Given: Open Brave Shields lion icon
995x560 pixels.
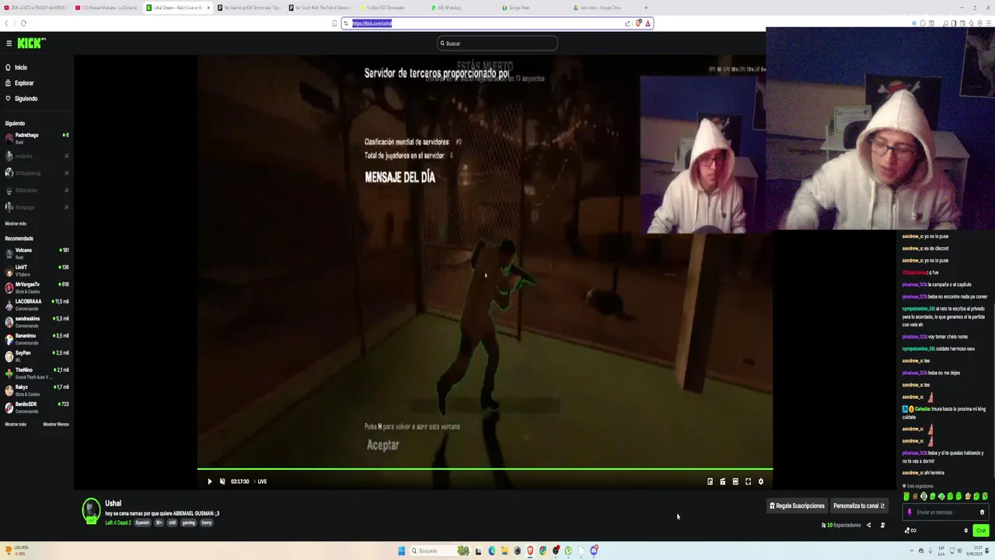Looking at the screenshot, I should (638, 23).
